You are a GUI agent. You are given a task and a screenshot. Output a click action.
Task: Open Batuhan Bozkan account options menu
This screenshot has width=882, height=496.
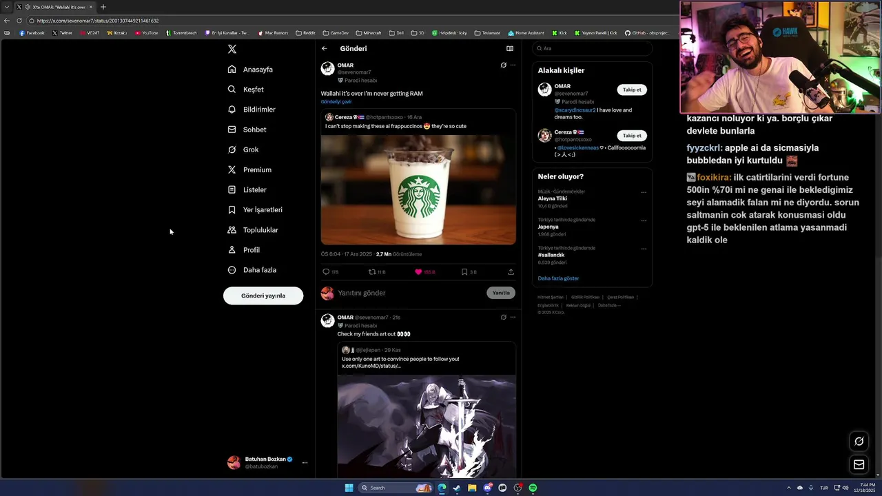(305, 463)
